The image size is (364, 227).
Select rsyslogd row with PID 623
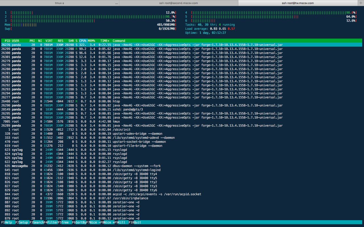(182, 150)
